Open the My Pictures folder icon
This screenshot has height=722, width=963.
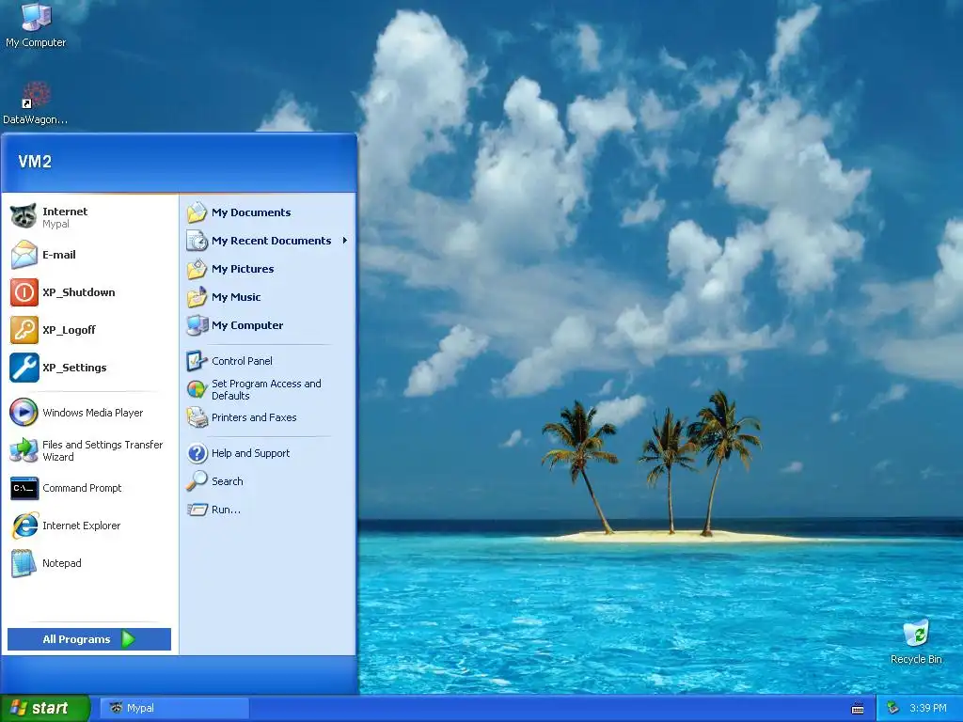197,269
